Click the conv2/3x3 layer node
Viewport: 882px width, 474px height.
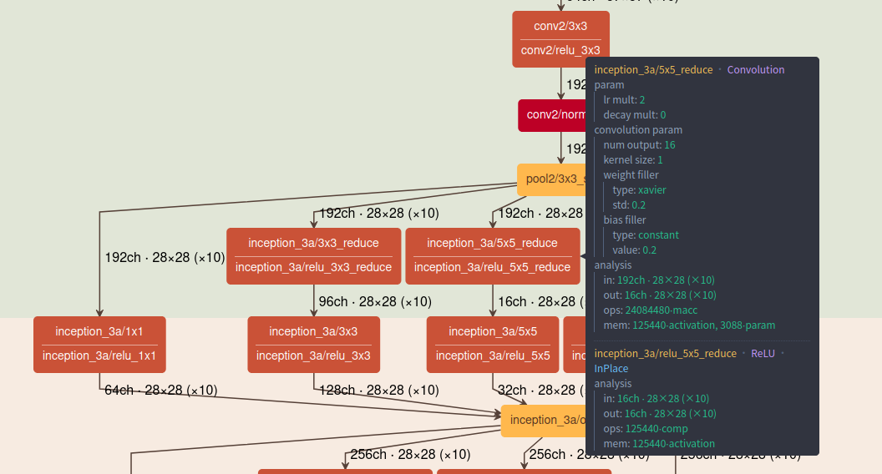tap(560, 26)
